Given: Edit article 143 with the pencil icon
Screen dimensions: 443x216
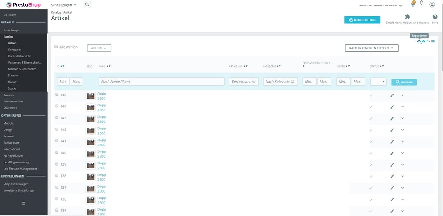Looking at the screenshot, I should click(392, 118).
